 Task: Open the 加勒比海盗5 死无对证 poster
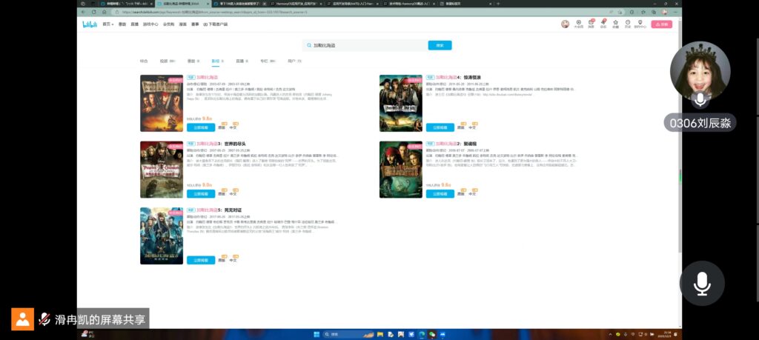[x=162, y=236]
